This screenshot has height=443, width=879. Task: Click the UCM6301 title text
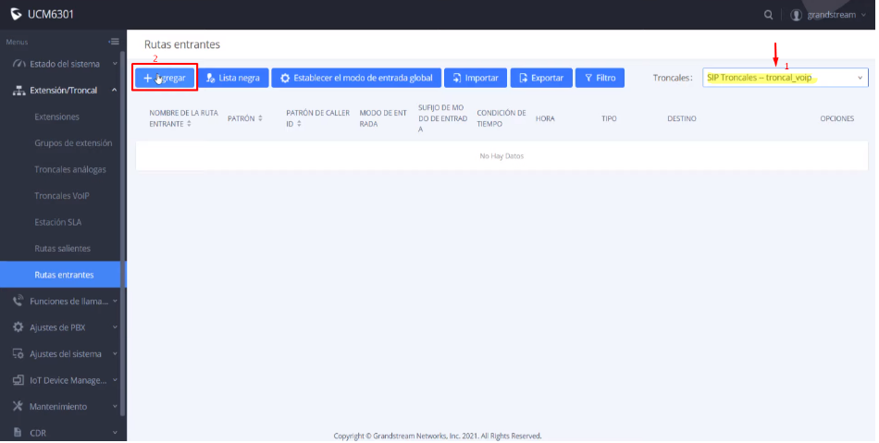[51, 15]
